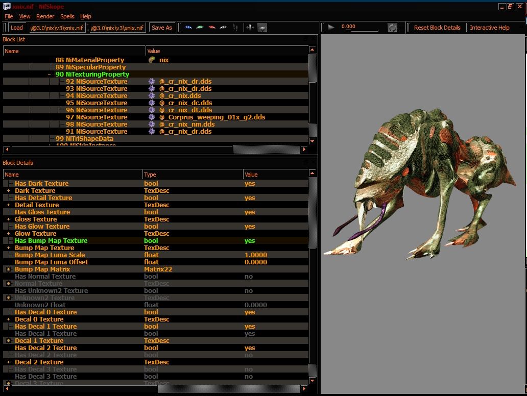Click the palette icon beside nix material
Image resolution: width=527 pixels, height=396 pixels.
[152, 60]
